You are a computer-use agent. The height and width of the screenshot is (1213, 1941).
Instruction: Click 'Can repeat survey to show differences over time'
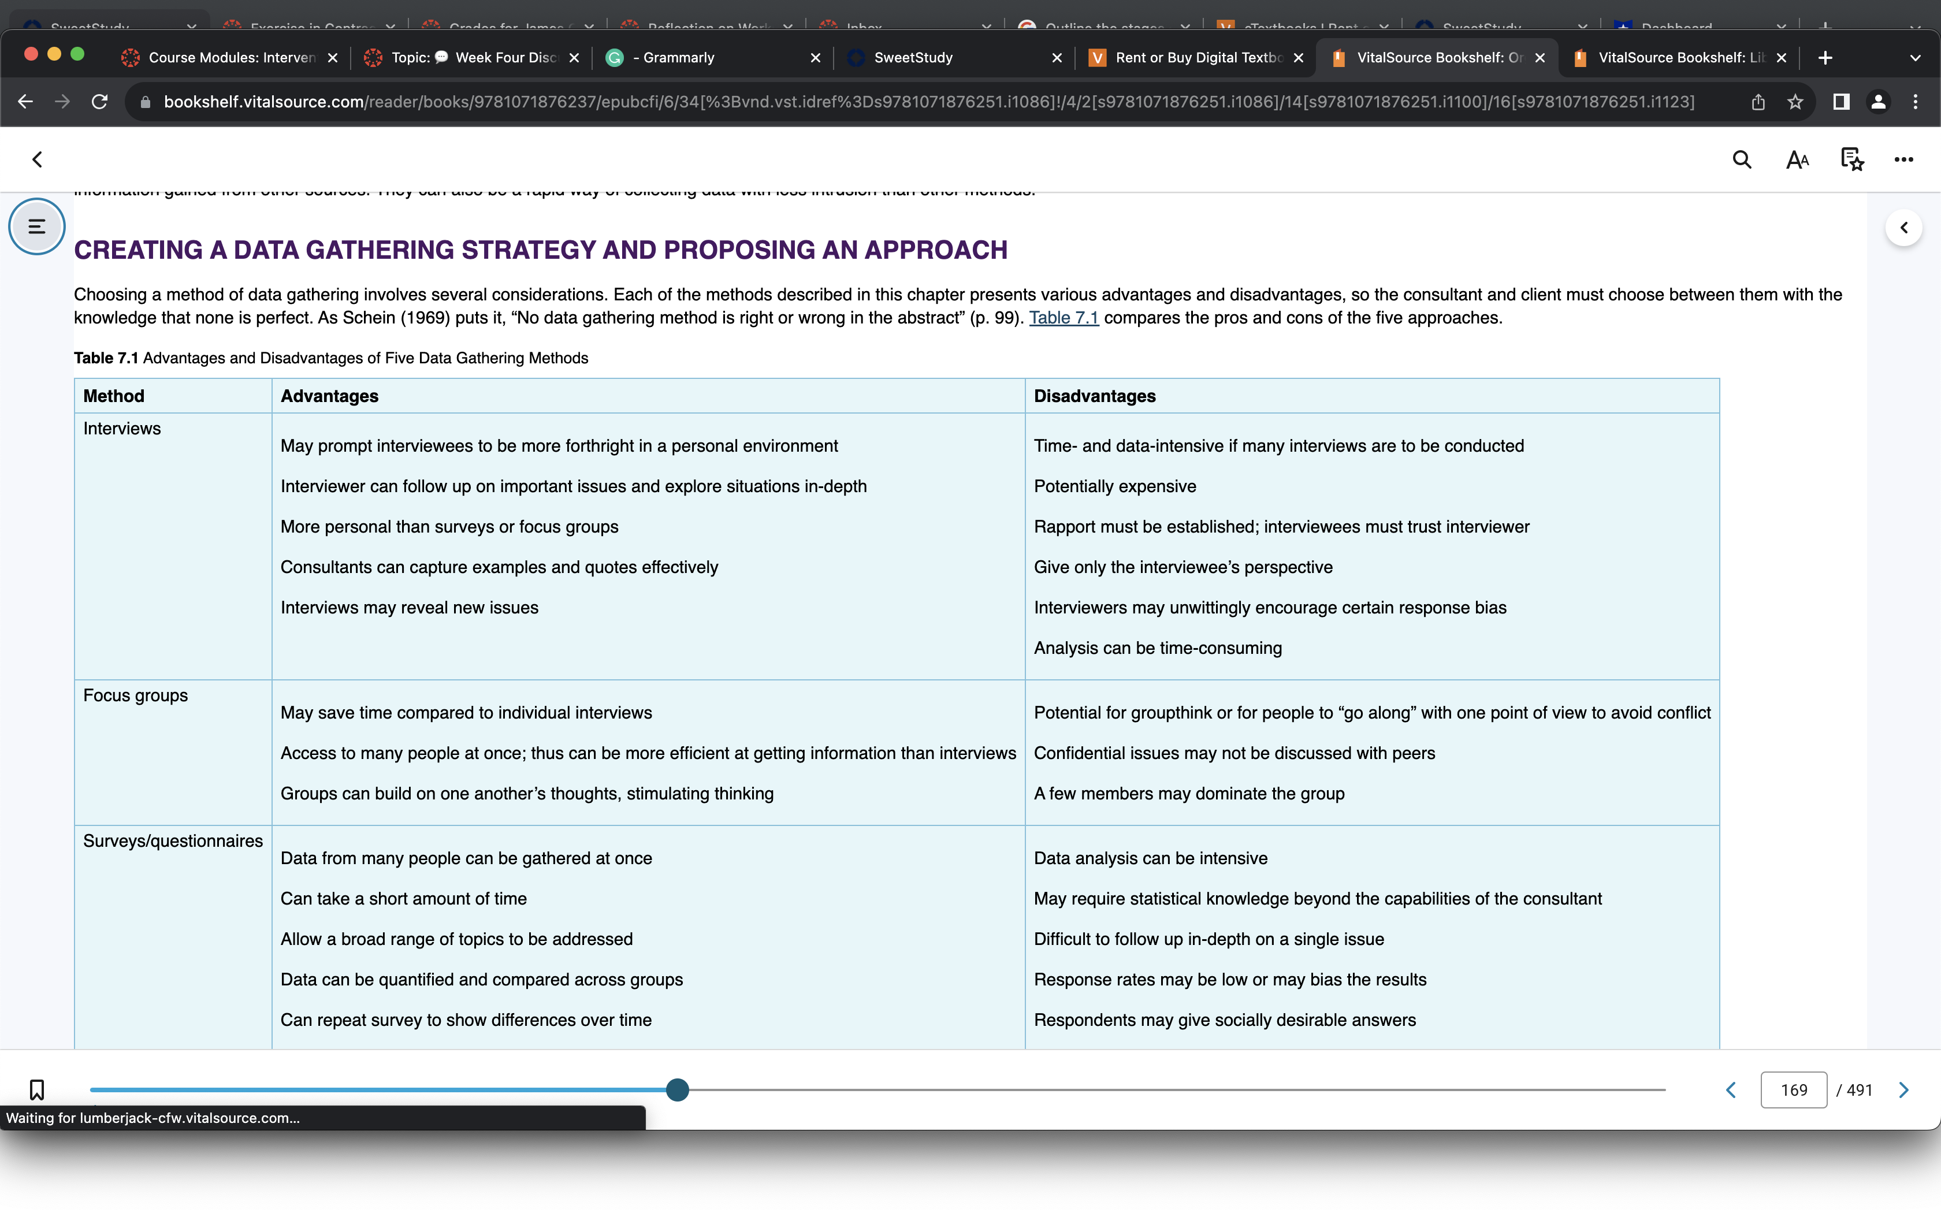[466, 1021]
